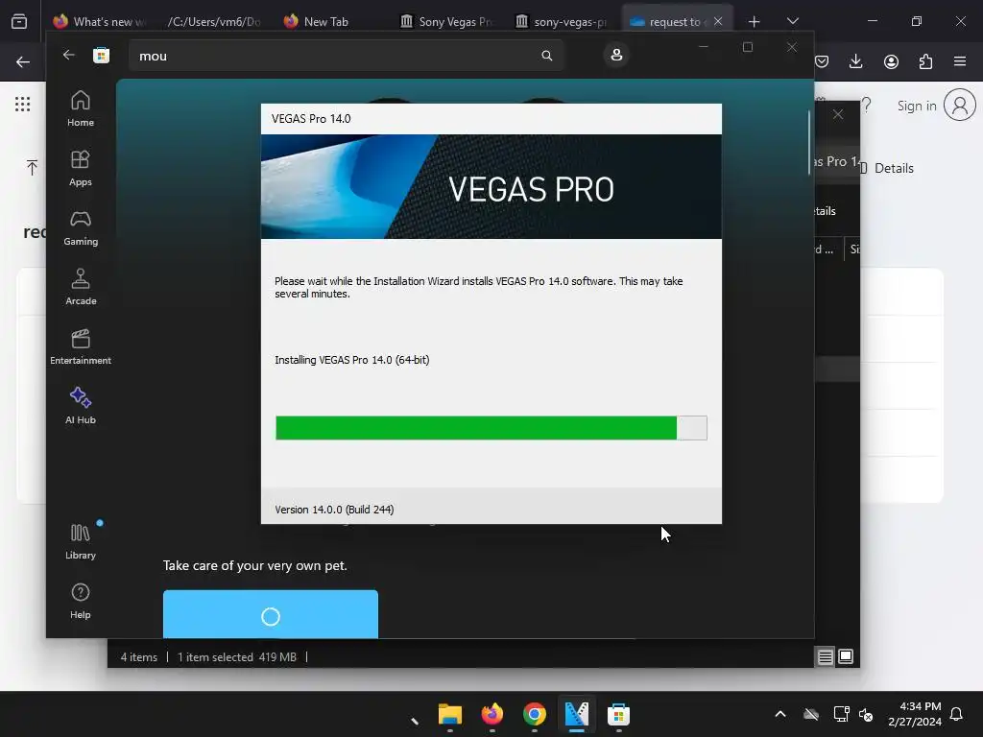Click '1 item selected 419 MB' status text

point(237,656)
